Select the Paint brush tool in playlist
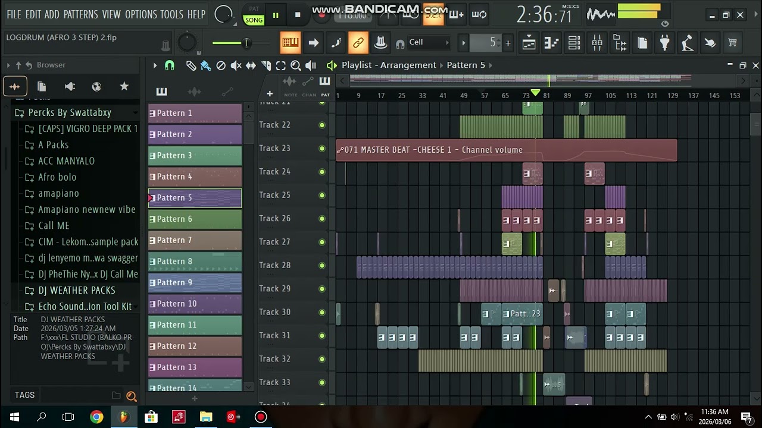 tap(205, 65)
